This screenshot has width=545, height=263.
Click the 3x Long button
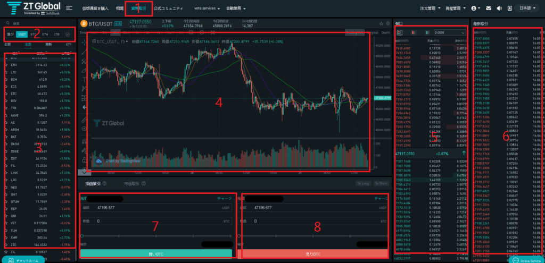click(362, 183)
